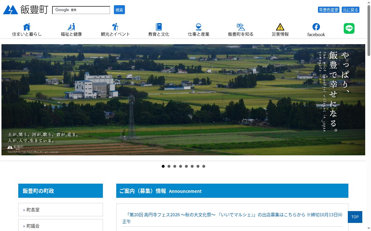Click the 検索 search button
371x231 pixels.
click(119, 10)
